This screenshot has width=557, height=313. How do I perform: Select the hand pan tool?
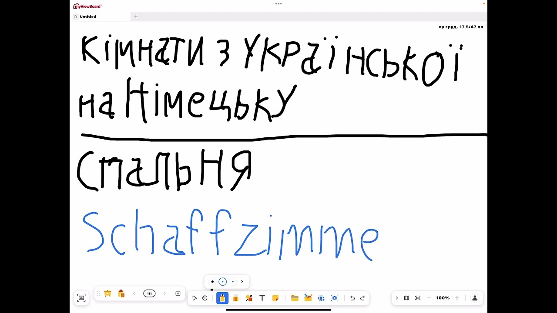(205, 298)
